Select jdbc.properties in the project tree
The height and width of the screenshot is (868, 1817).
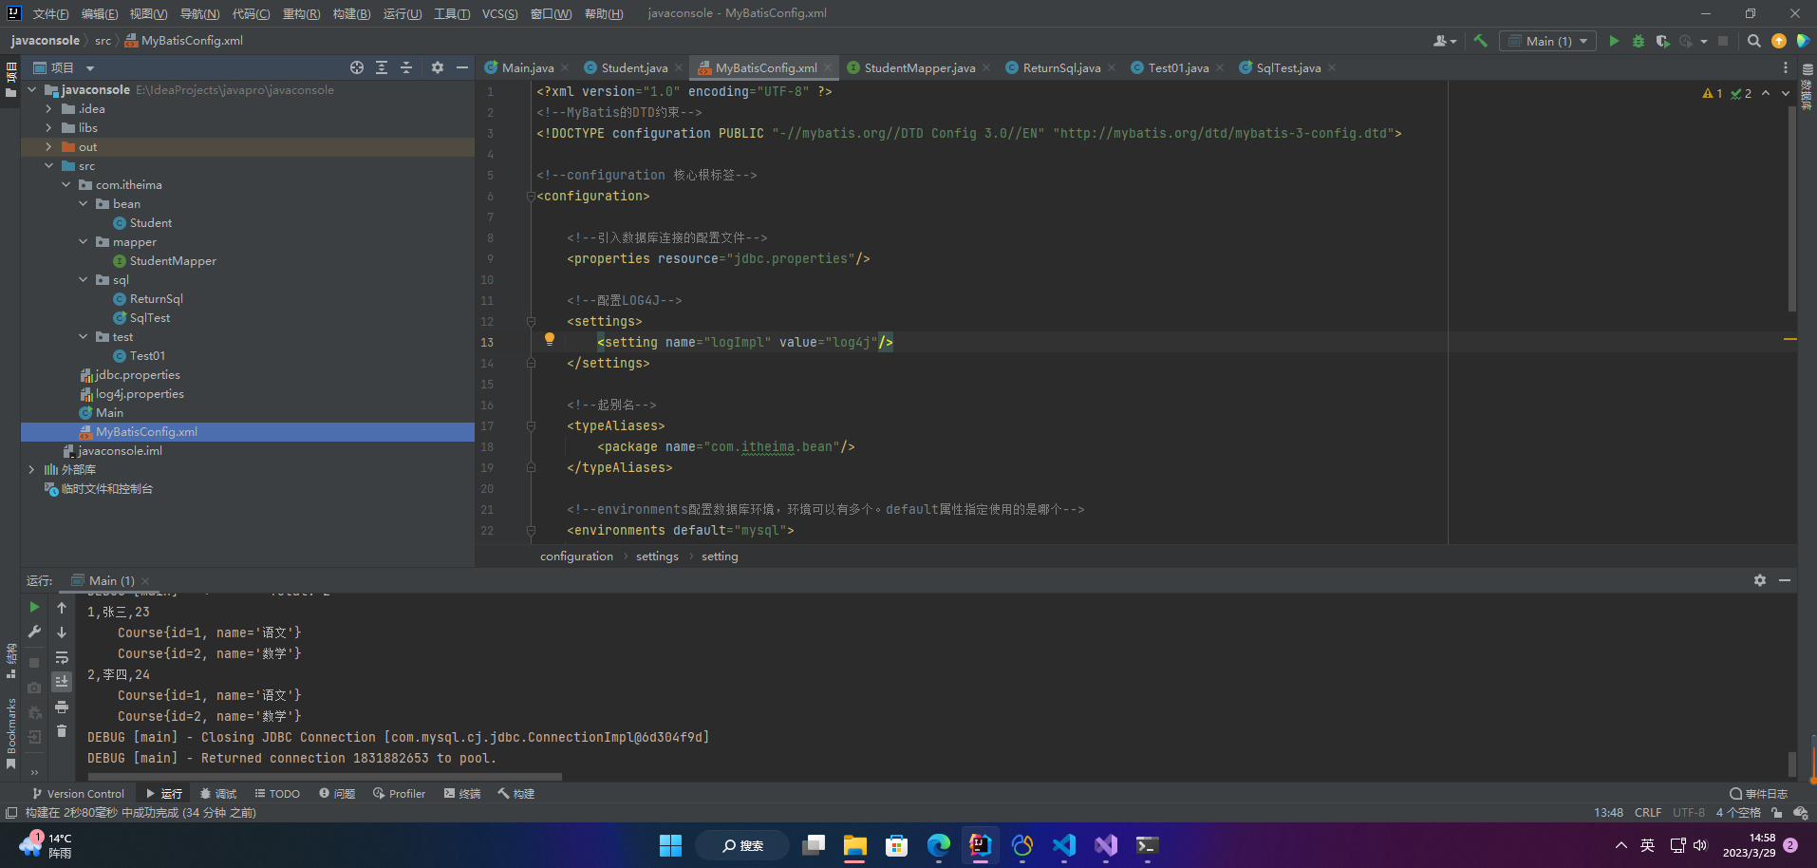coord(137,375)
